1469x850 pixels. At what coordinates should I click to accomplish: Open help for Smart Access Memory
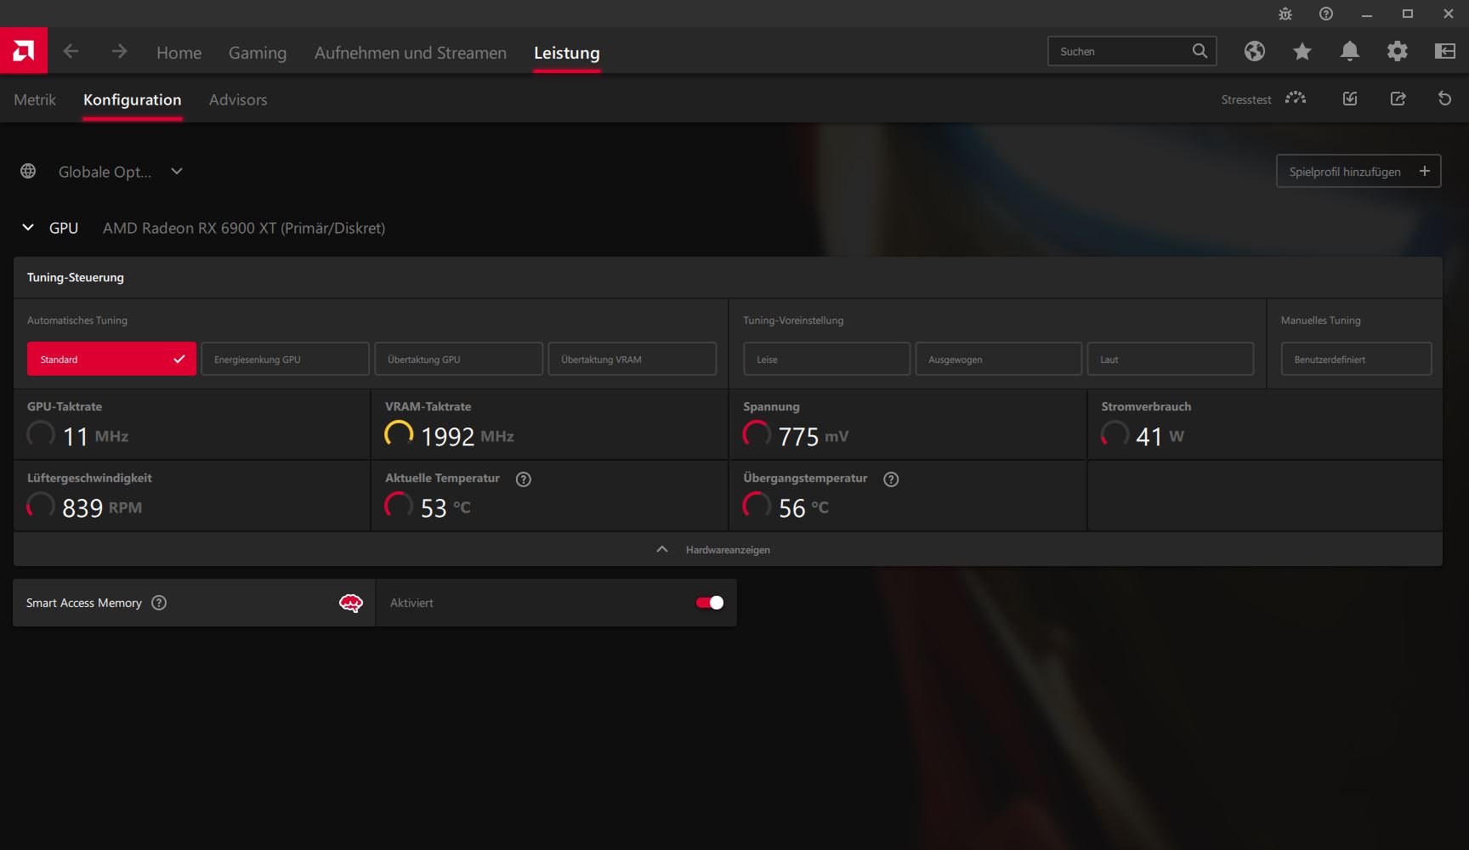[159, 603]
